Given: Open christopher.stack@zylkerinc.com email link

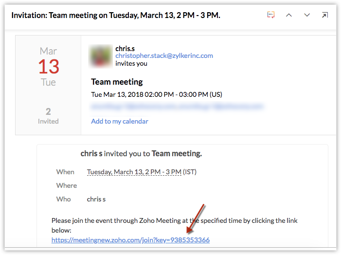Looking at the screenshot, I should coord(164,55).
